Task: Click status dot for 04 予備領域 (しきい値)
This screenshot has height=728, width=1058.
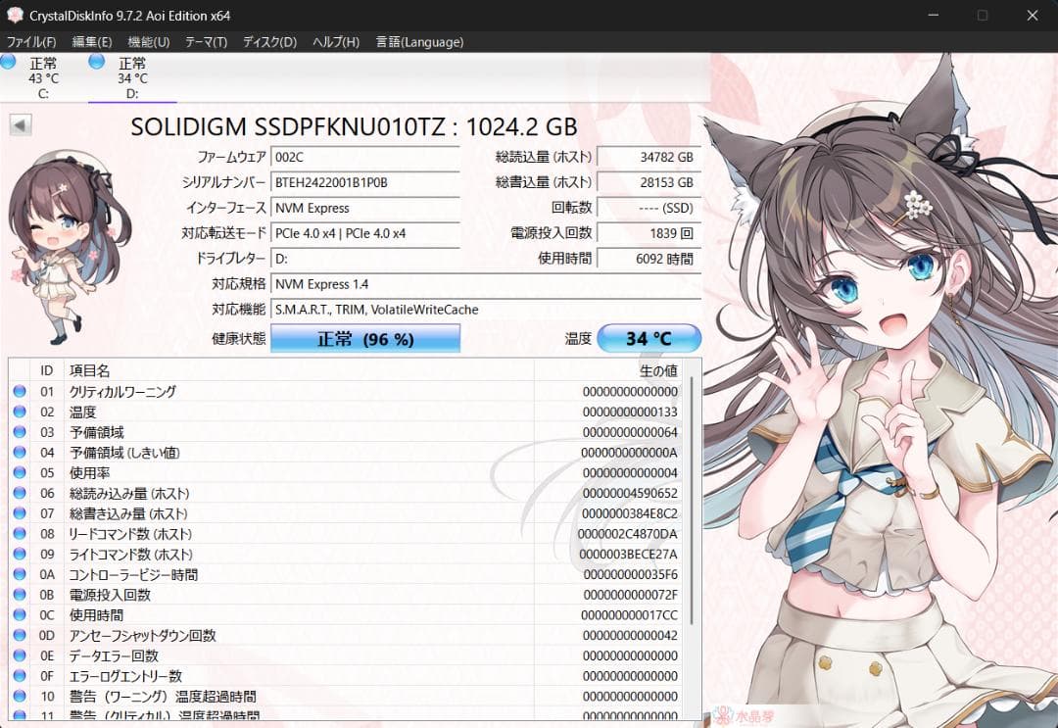Action: 20,452
